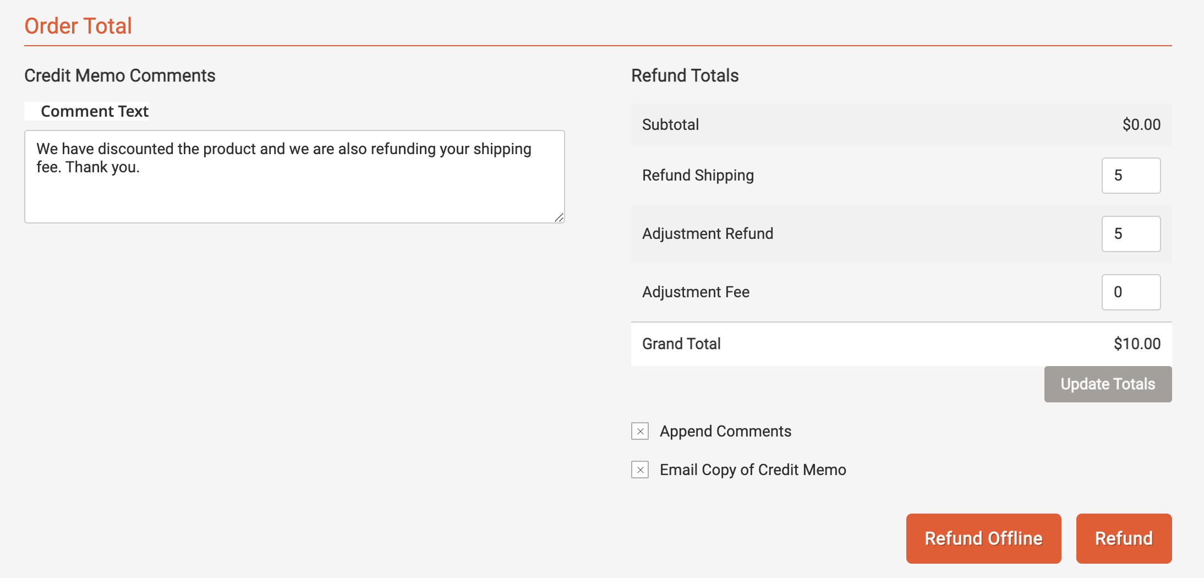The height and width of the screenshot is (578, 1204).
Task: Click the Order Total heading
Action: tap(78, 25)
